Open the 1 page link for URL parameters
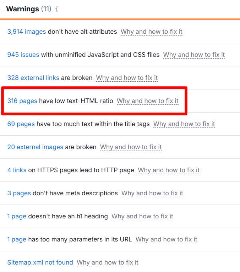 [x=17, y=239]
